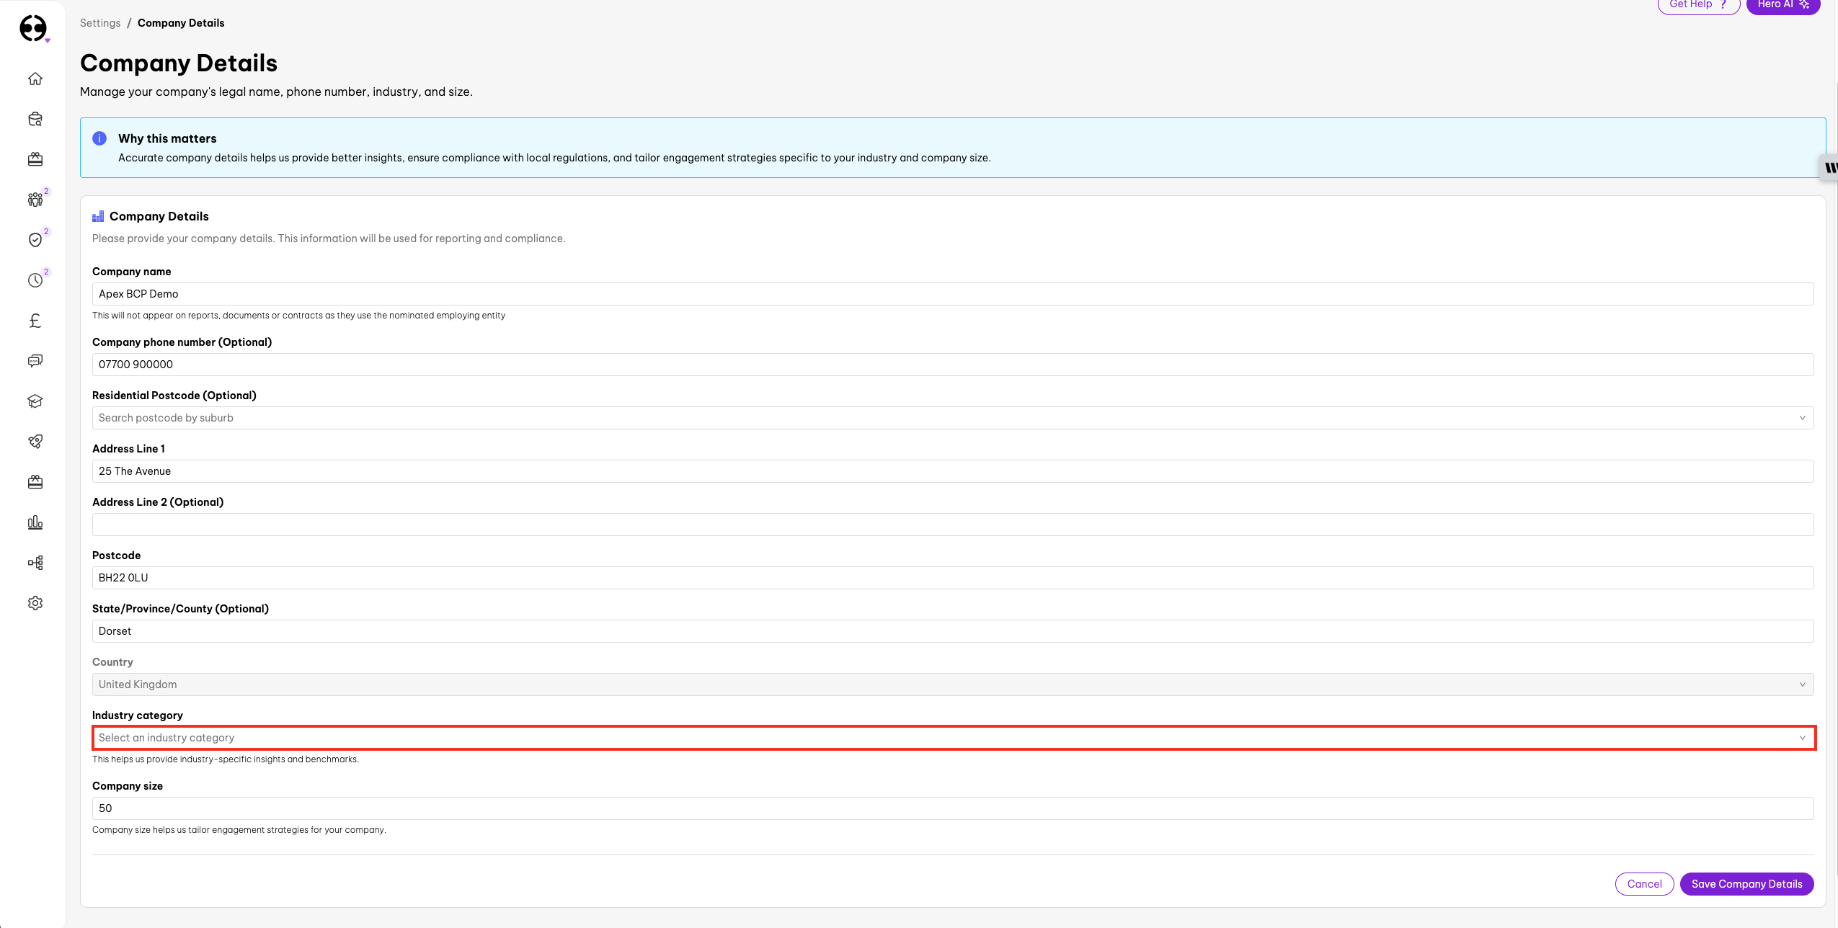The height and width of the screenshot is (928, 1838).
Task: Click the pound sign payroll icon
Action: 35,321
